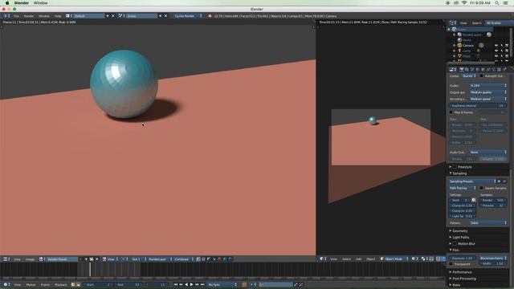Enable the Max B-frames checkbox
The image size is (514, 289).
pos(451,112)
